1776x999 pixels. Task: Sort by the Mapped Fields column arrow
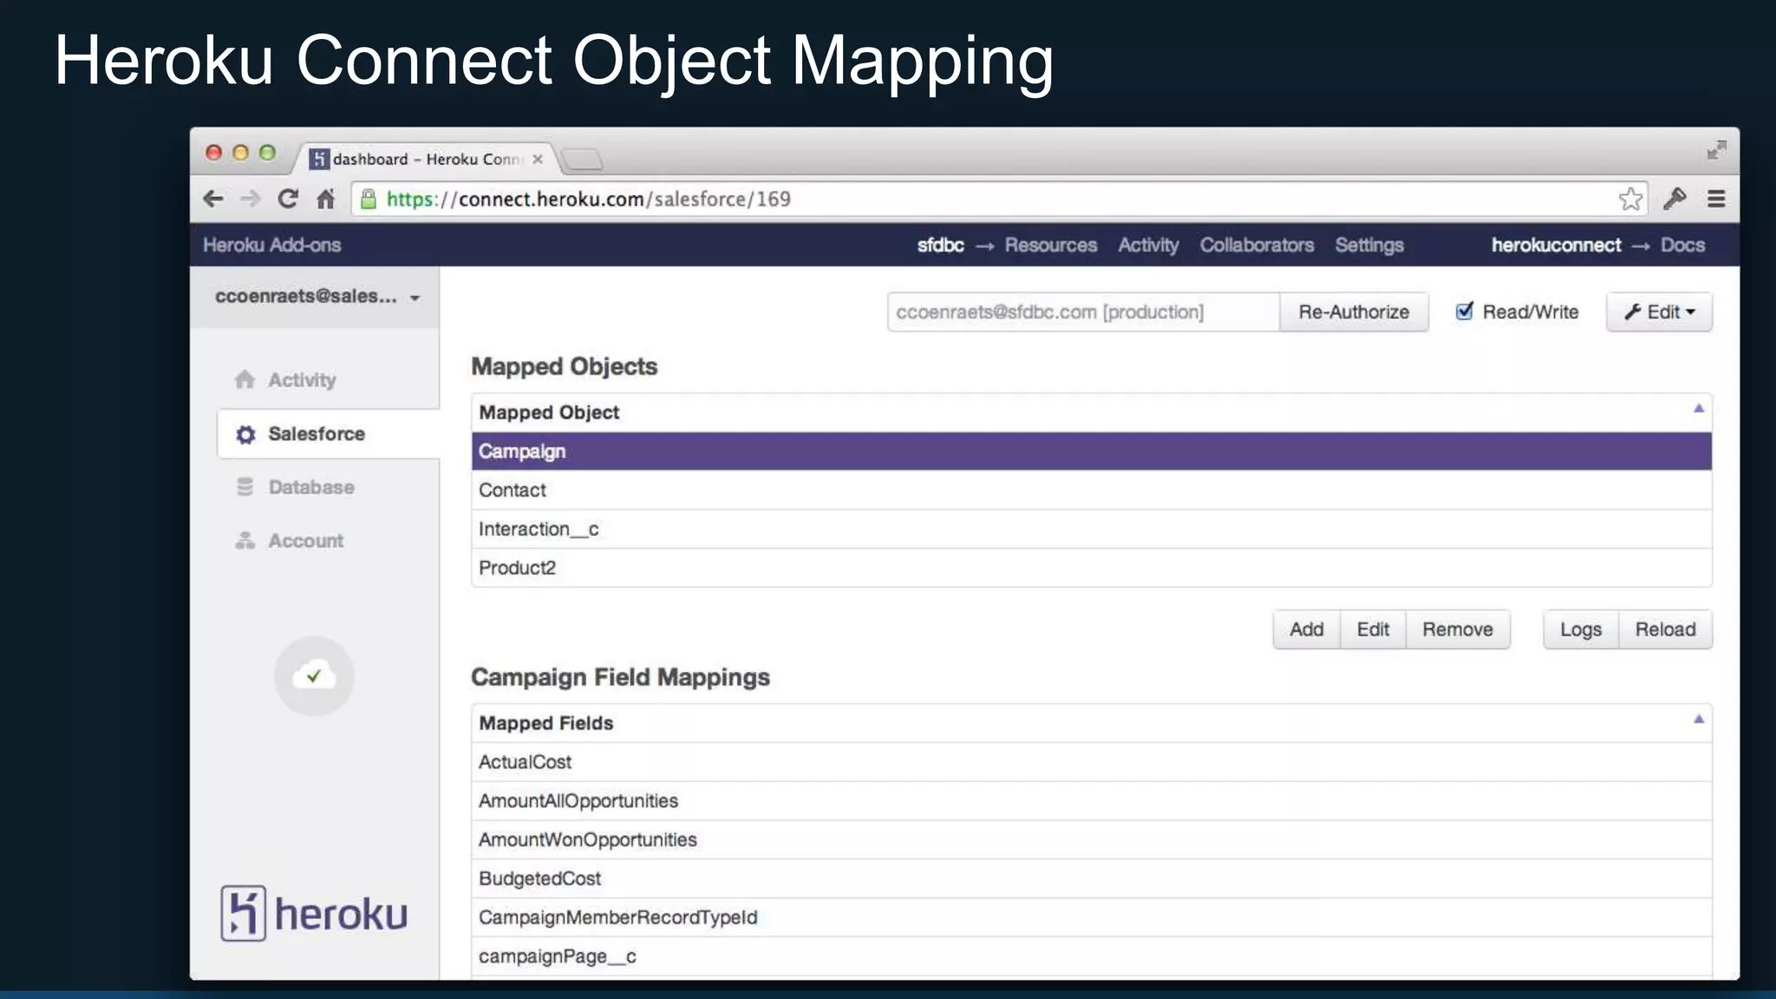[1698, 718]
